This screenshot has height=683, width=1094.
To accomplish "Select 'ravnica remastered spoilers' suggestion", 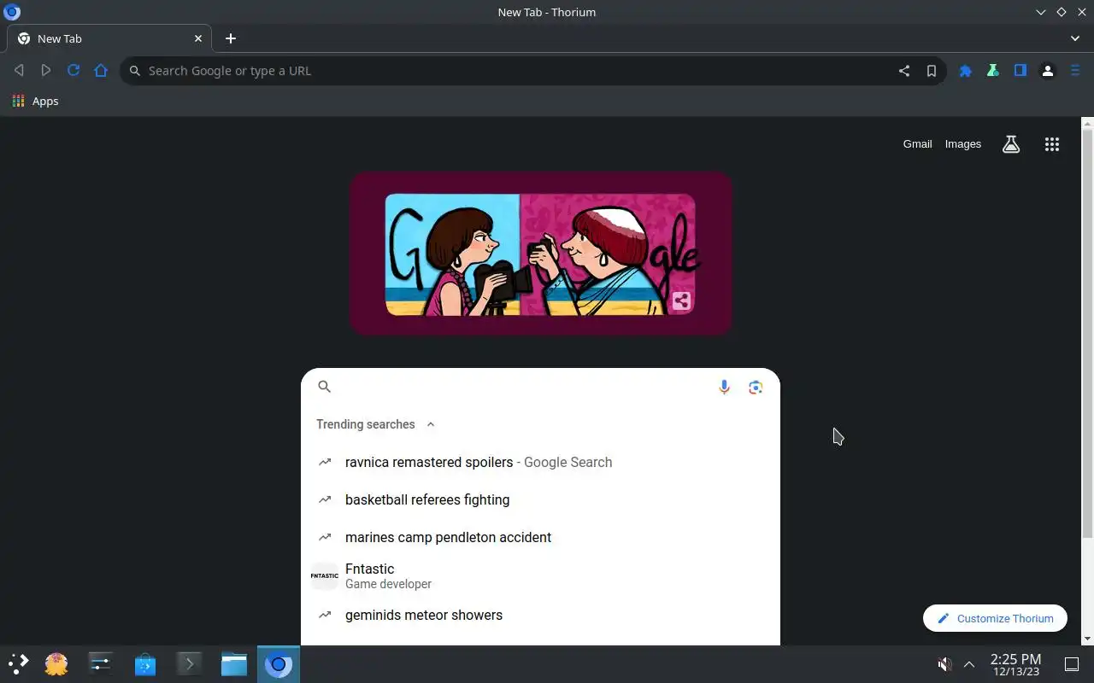I will click(x=540, y=462).
